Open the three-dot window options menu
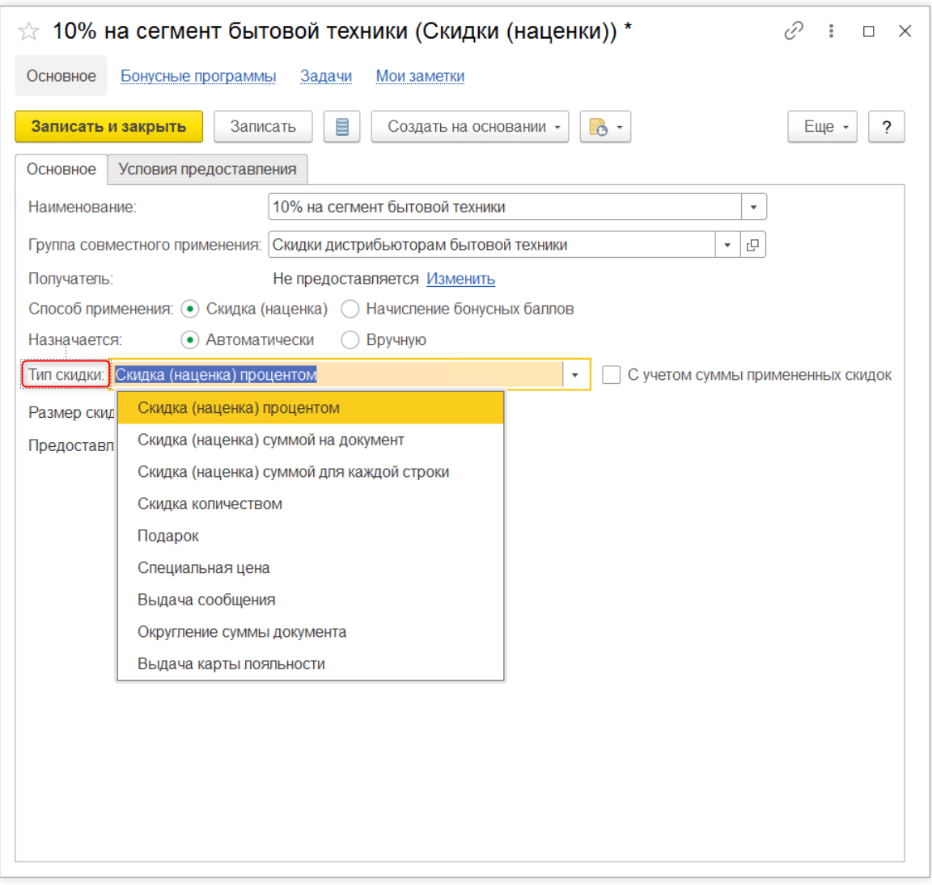 click(831, 31)
